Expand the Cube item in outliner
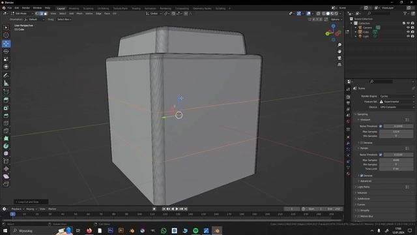Screen dimensions: 417x235 click(356, 32)
